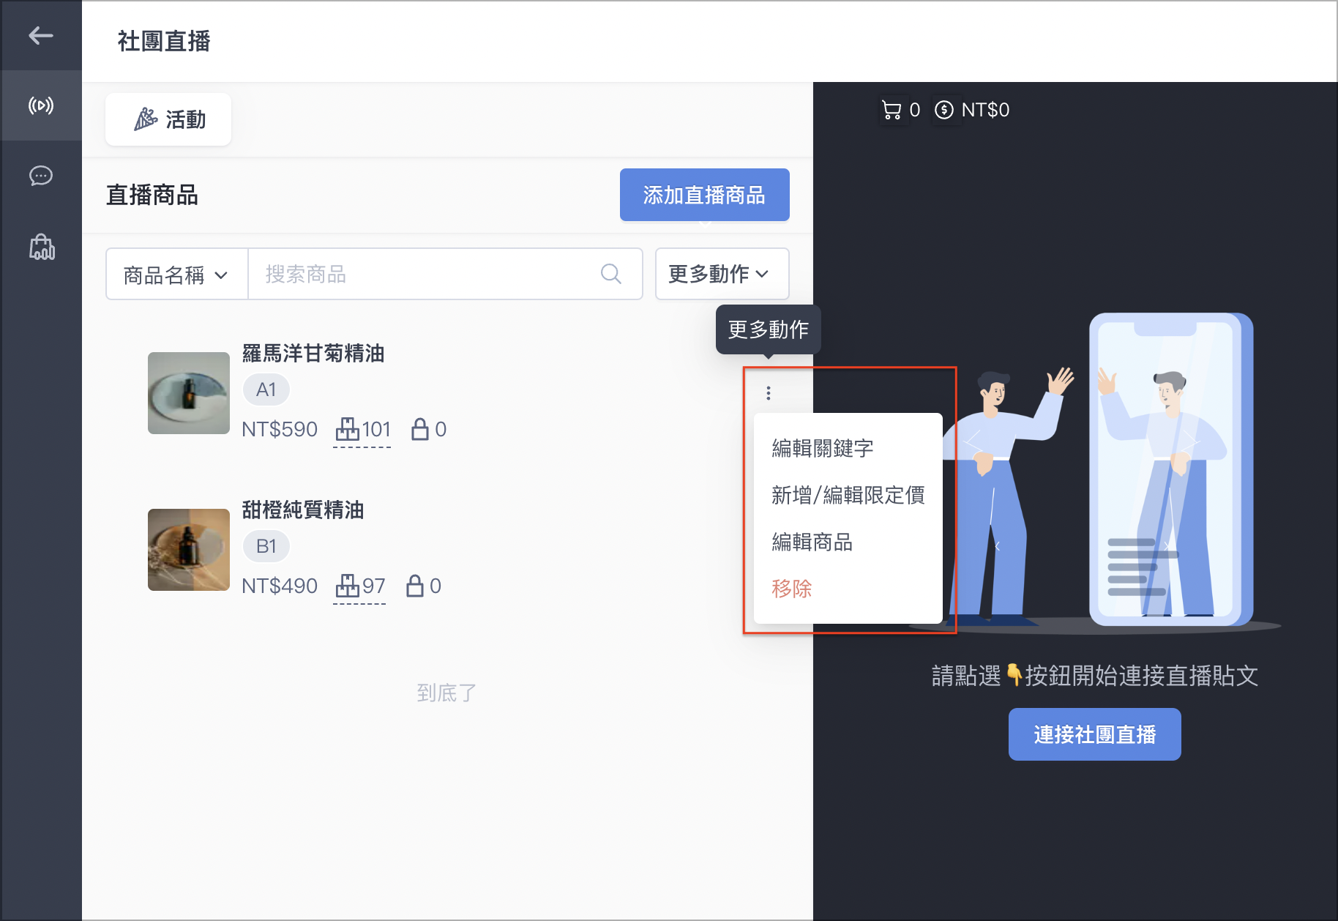Click lock icon on 羅馬洋甘菊精油 row

(419, 429)
